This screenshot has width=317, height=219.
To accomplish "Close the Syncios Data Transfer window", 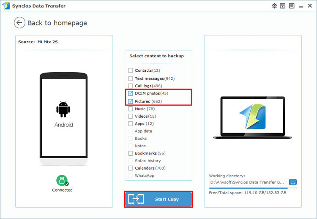I will tap(310, 5).
